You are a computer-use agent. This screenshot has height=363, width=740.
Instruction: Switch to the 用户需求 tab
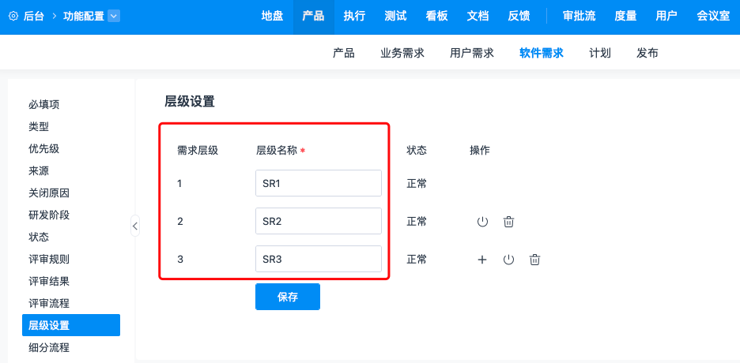tap(472, 53)
